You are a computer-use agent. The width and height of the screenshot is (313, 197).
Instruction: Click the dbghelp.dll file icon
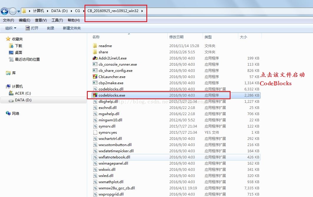(x=95, y=101)
